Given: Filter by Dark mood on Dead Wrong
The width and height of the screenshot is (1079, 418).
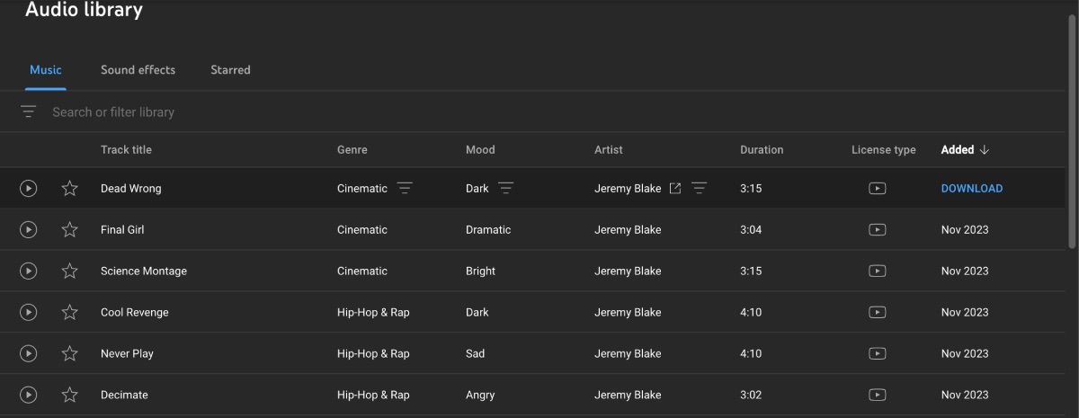Looking at the screenshot, I should pos(506,189).
